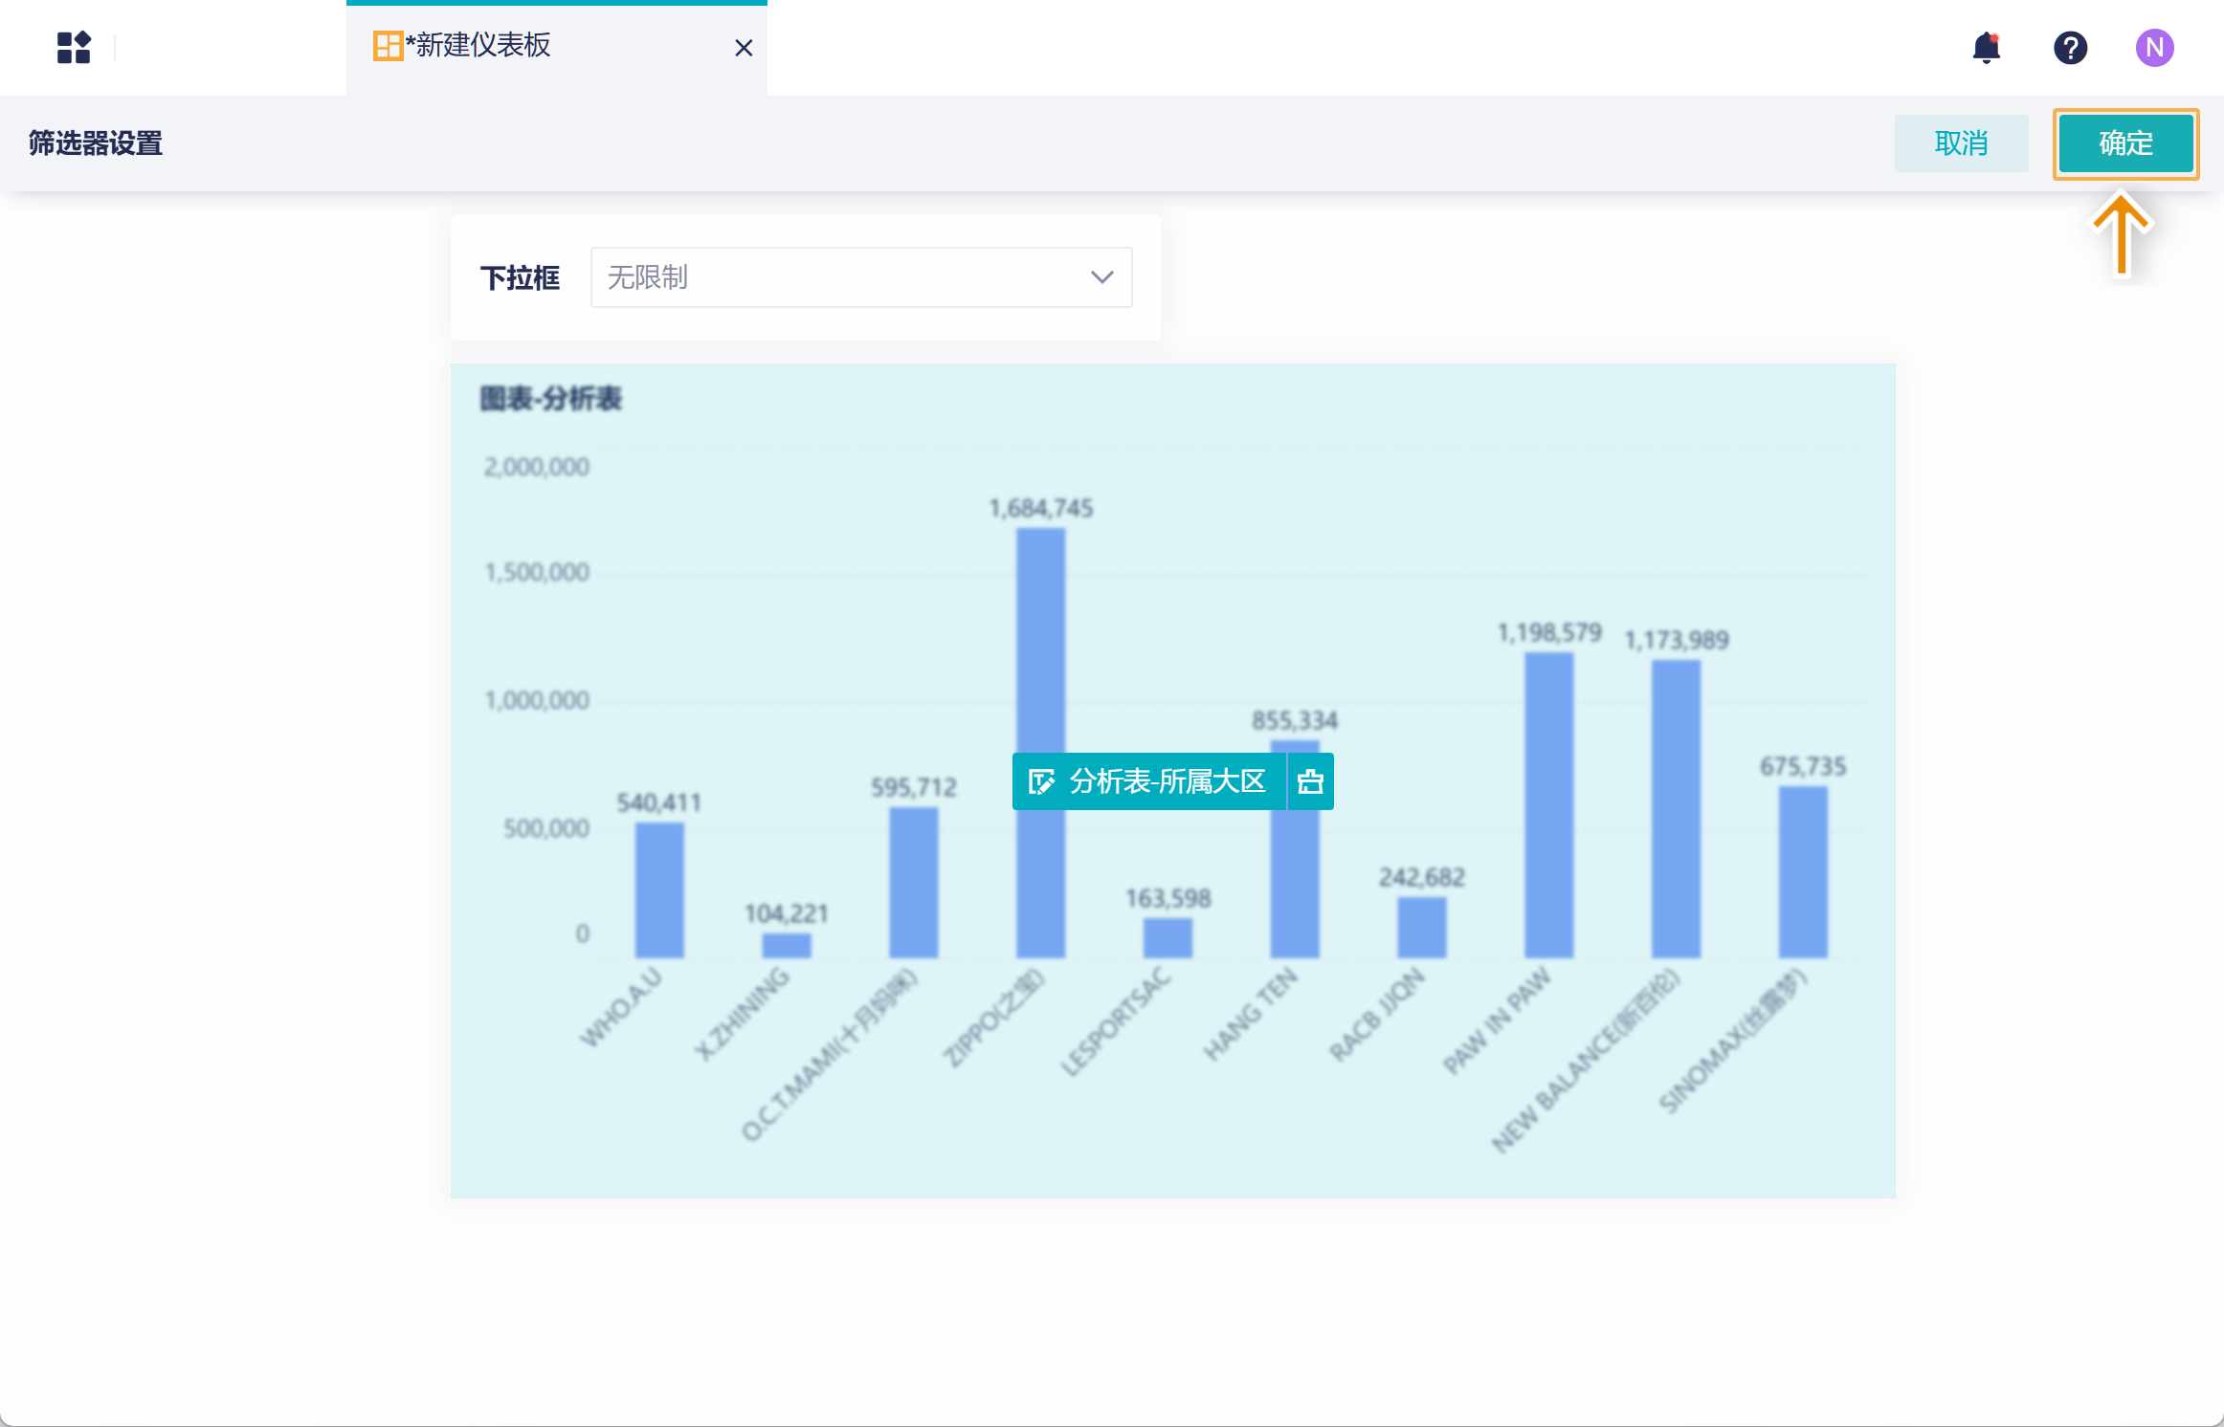Click the 筛选器设置 heading

96,143
